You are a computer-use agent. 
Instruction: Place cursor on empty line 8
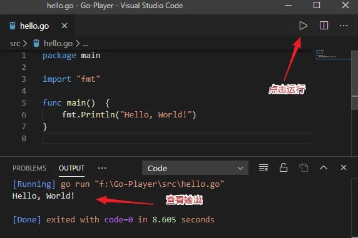(x=176, y=138)
